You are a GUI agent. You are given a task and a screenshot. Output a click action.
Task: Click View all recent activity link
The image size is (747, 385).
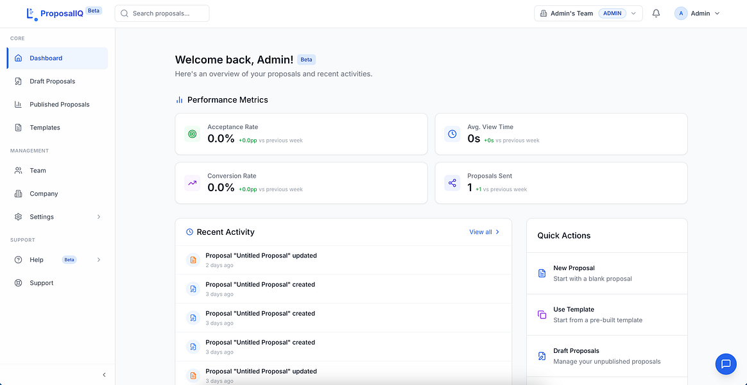point(485,232)
